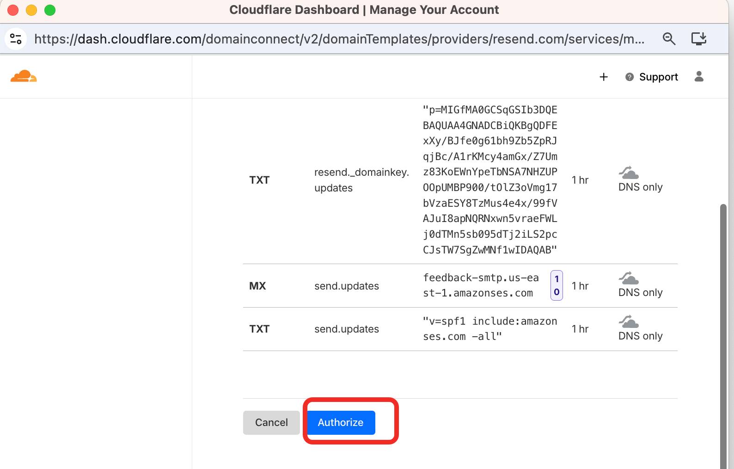Click the zoom magnifier icon in address bar
This screenshot has height=469, width=734.
point(669,39)
